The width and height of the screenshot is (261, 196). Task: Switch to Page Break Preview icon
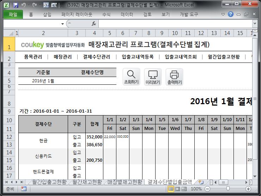pos(184,189)
